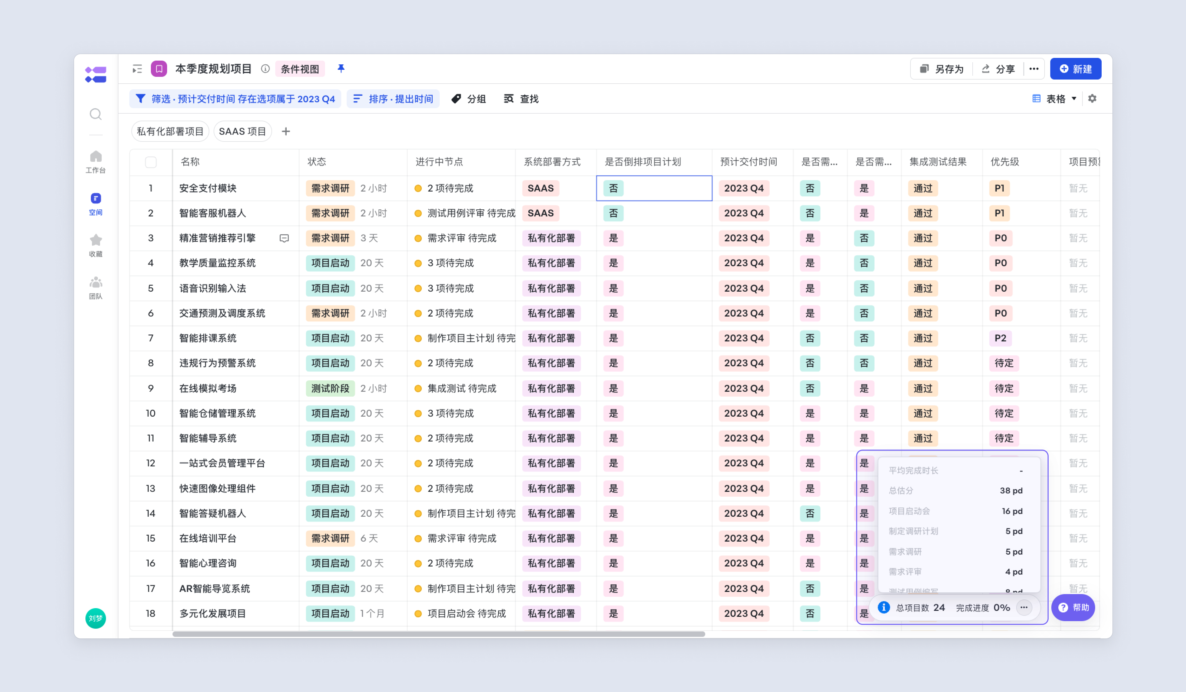Click the purple project bookmark icon

tap(159, 69)
